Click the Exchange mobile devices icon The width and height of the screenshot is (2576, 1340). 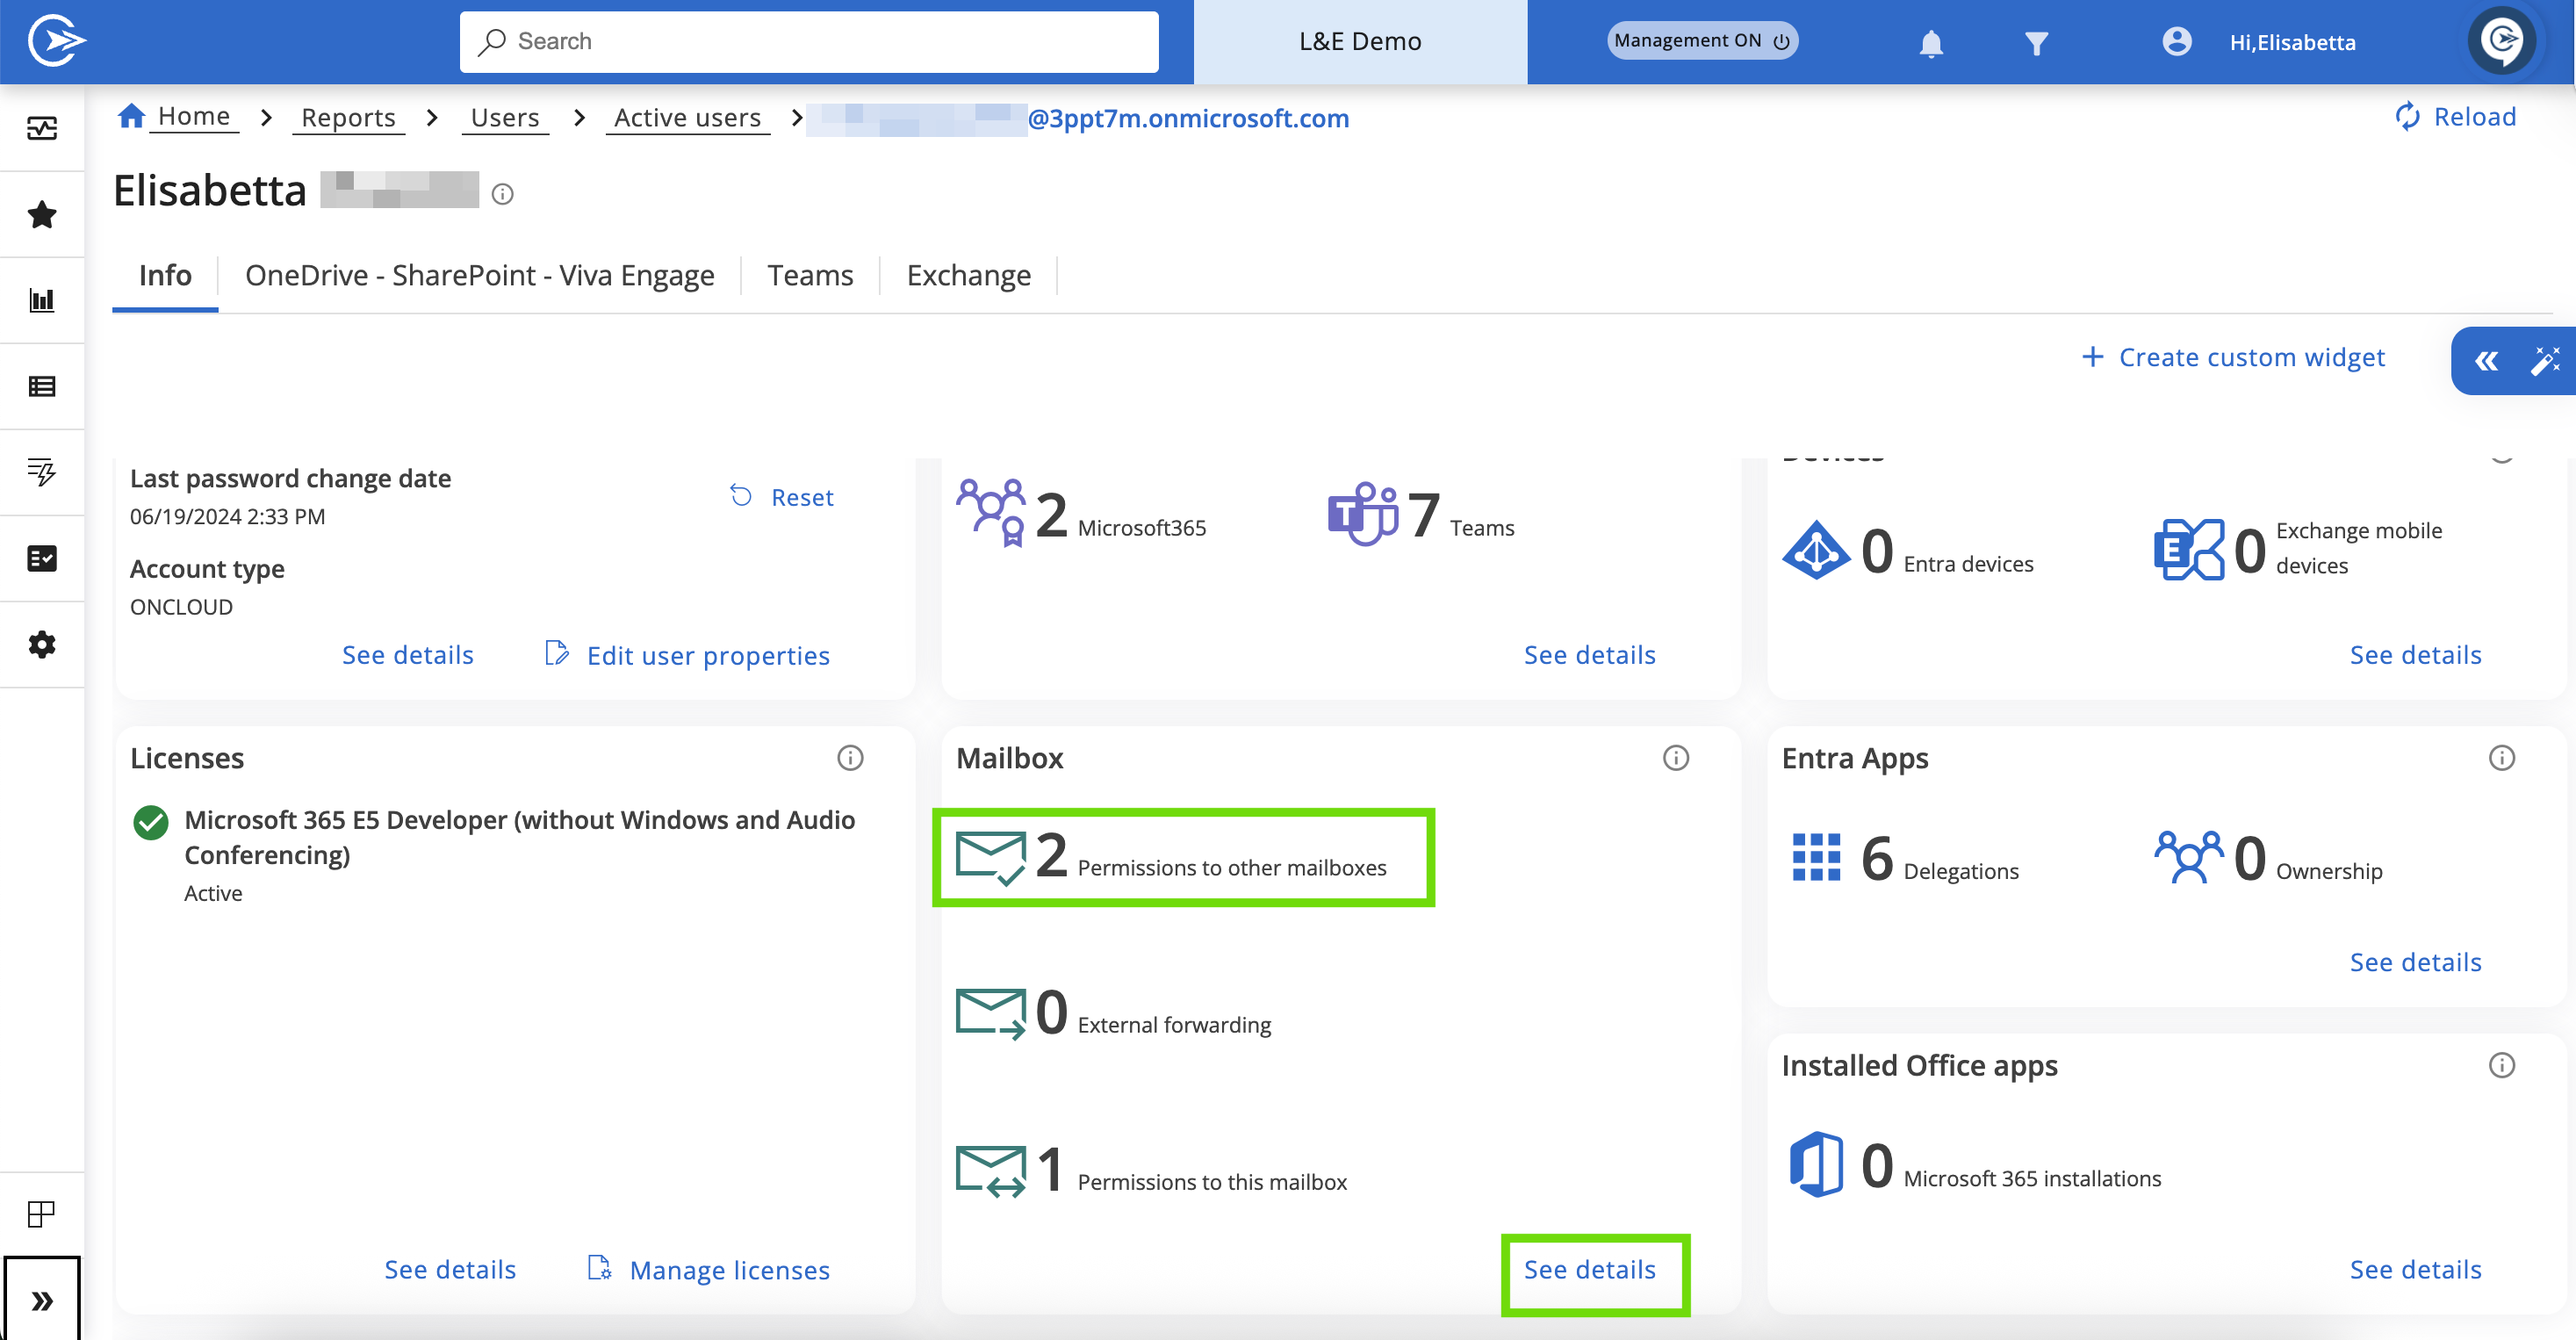pyautogui.click(x=2189, y=550)
